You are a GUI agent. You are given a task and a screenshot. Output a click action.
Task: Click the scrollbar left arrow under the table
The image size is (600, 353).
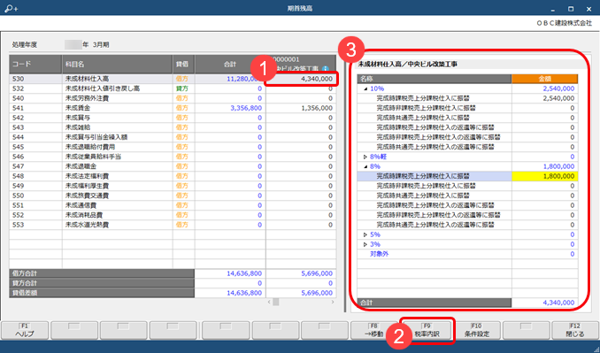[269, 303]
